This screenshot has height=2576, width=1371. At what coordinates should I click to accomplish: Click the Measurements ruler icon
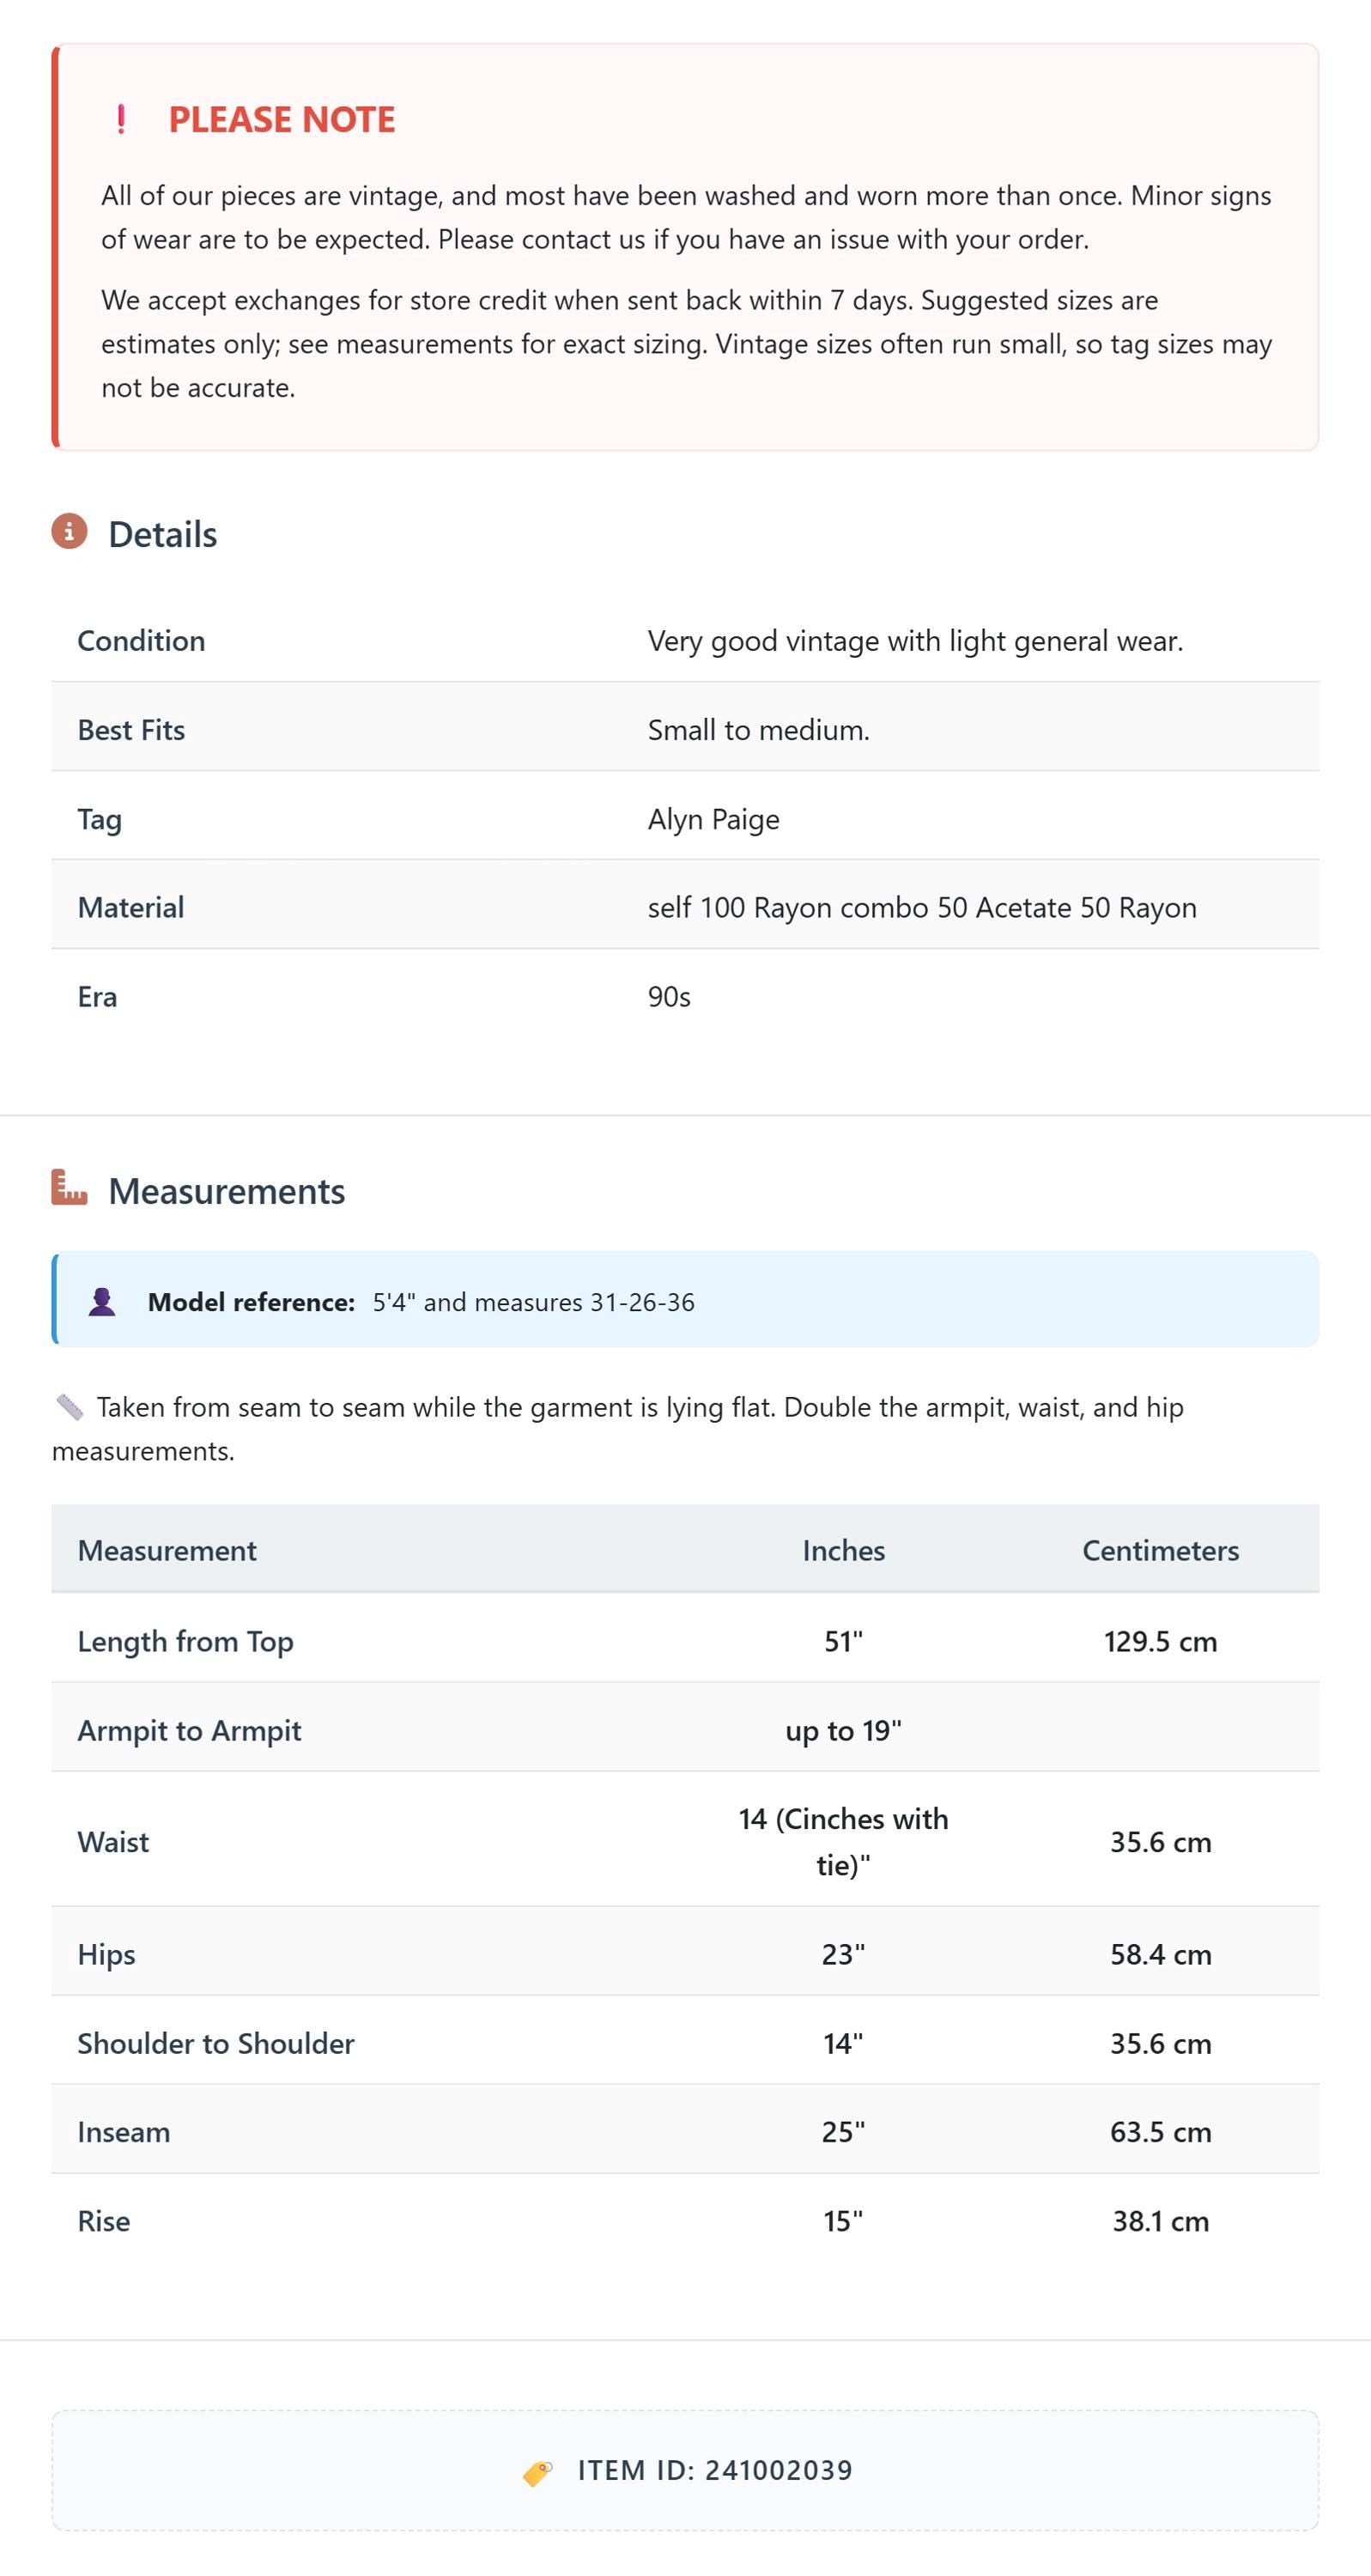click(69, 1188)
